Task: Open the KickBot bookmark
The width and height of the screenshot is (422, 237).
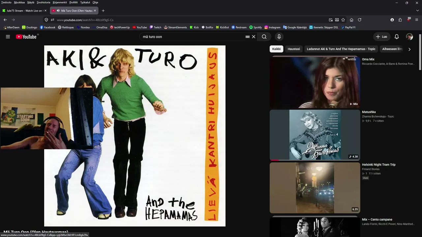Action: coord(223,27)
